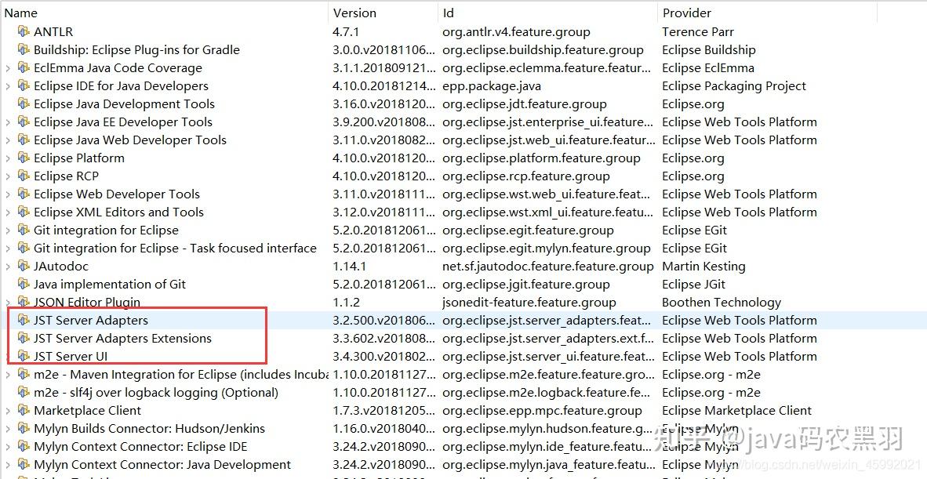The width and height of the screenshot is (927, 479).
Task: Click provider text 'Eclipse Marketplace Client'
Action: (x=736, y=411)
